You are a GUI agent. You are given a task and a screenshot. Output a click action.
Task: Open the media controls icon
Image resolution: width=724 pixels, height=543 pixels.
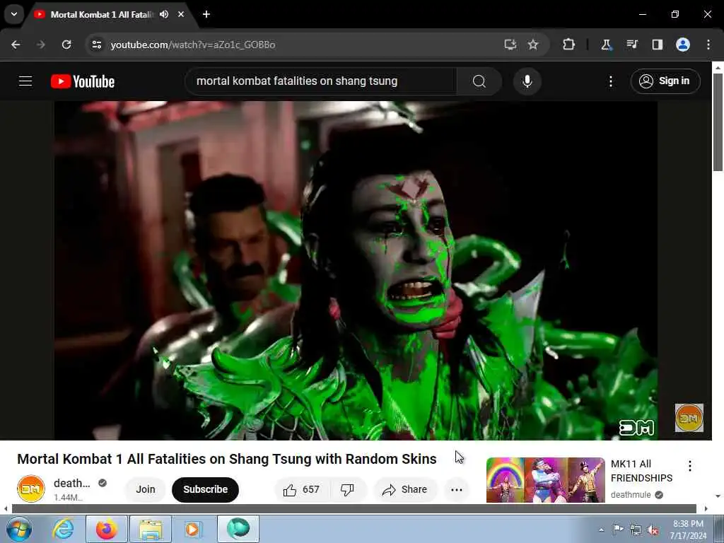click(x=631, y=45)
